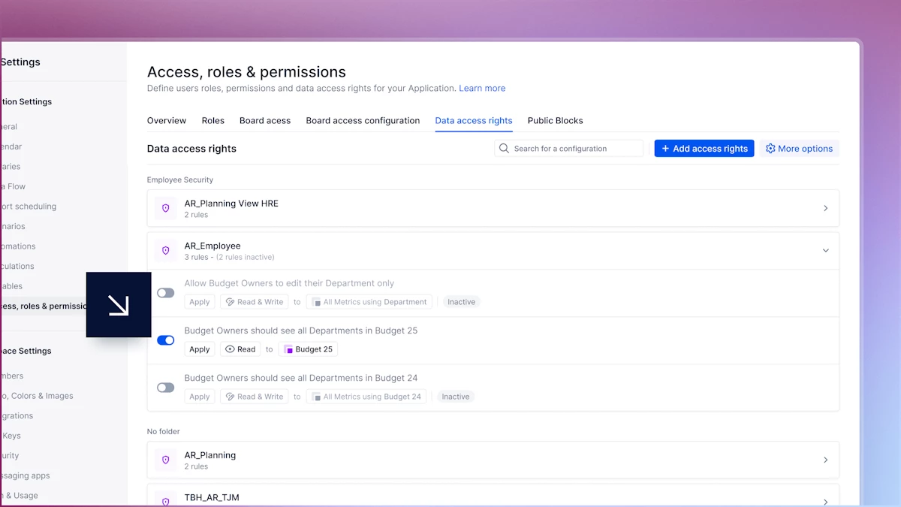The height and width of the screenshot is (507, 901).
Task: Click Apply on the Budget 24 rule
Action: coord(200,397)
